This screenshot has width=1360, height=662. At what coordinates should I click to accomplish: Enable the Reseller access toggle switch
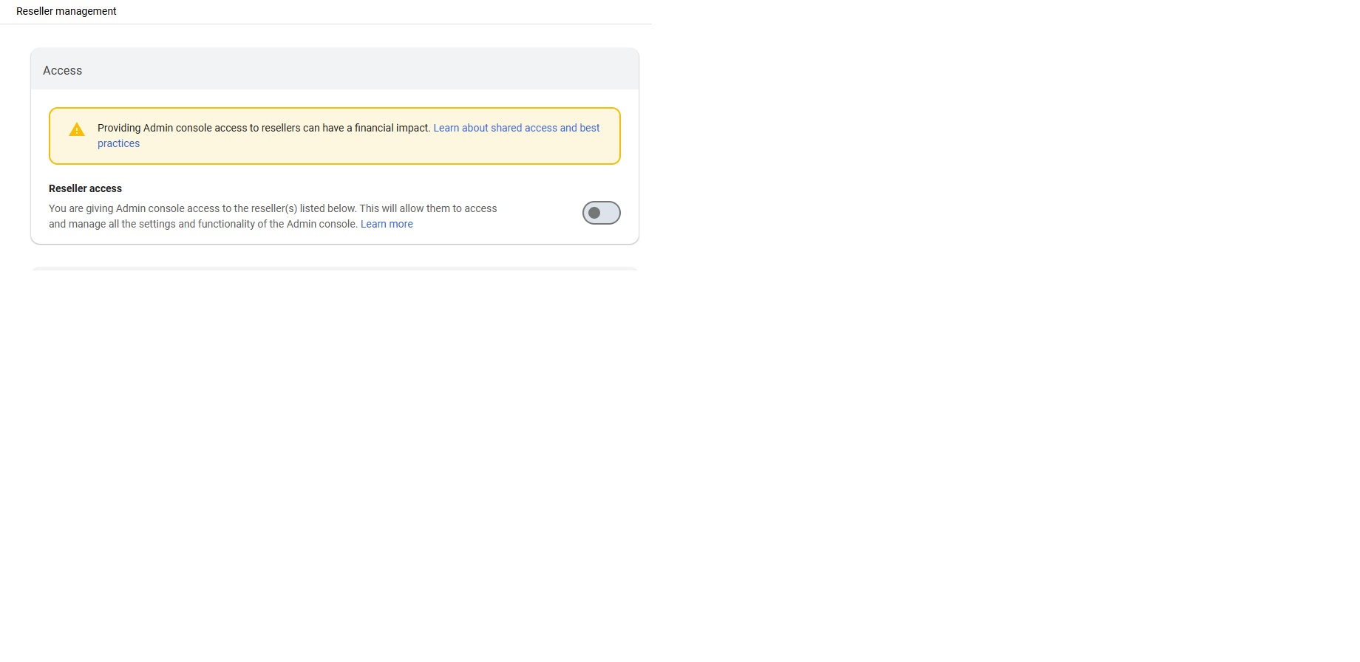[601, 213]
